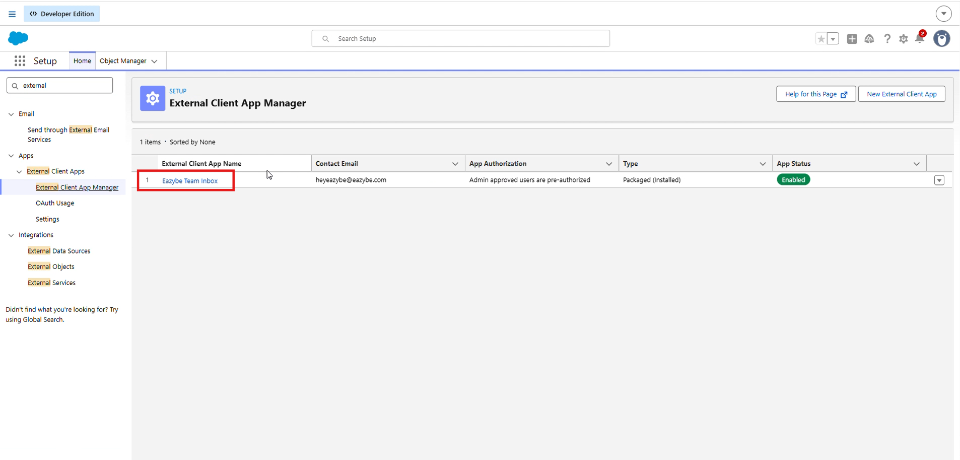Open OAuth Usage in sidebar
960x460 pixels.
[x=55, y=203]
